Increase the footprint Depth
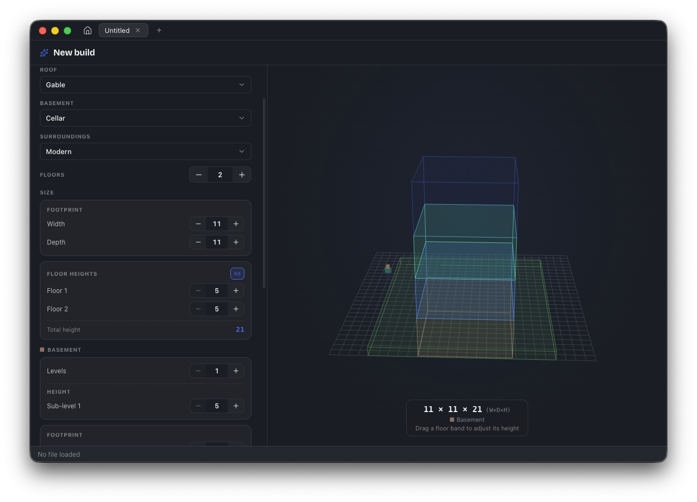 [236, 242]
